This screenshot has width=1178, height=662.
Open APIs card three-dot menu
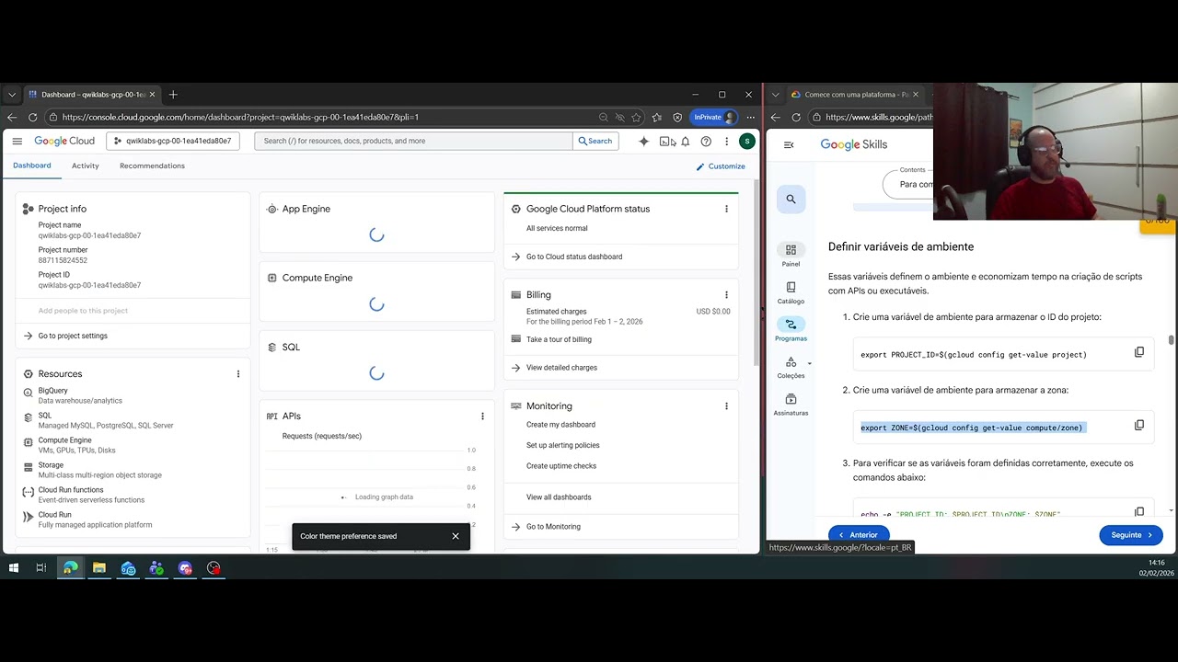482,417
